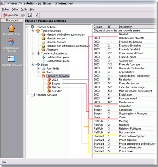Click the help question mark toolbar icon
This screenshot has width=158, height=167.
(x=36, y=15)
